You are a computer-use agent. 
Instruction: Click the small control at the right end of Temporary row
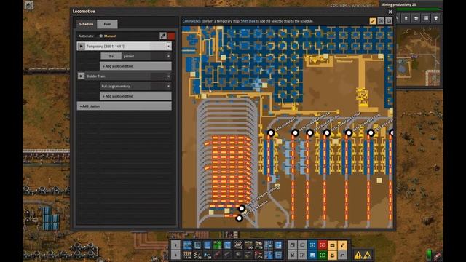(x=168, y=47)
